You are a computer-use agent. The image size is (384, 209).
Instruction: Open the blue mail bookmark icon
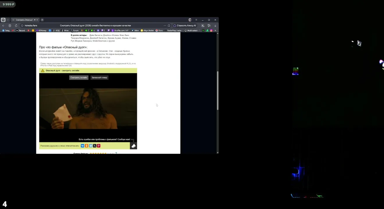coord(50,30)
